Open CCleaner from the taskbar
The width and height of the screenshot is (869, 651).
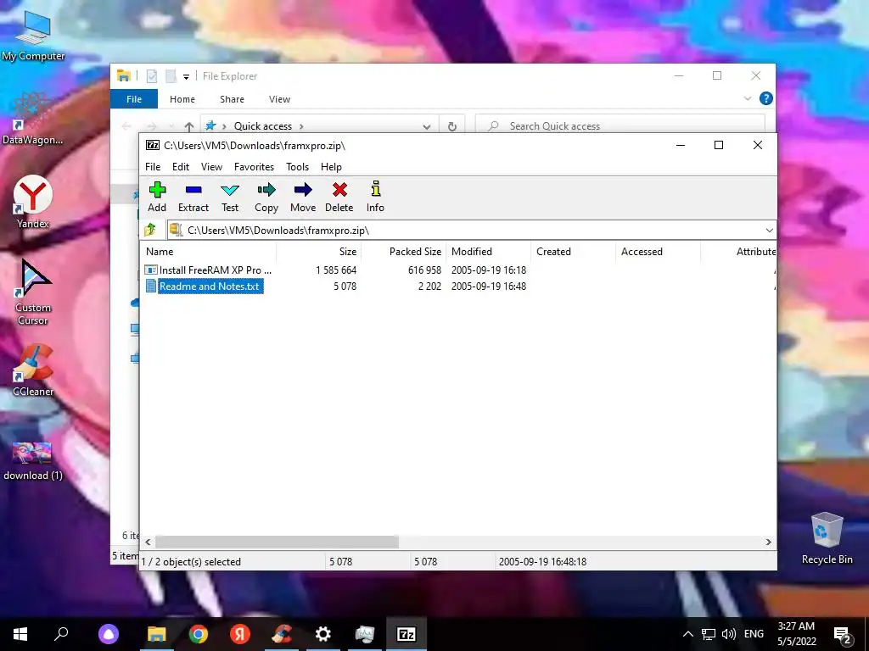(282, 634)
